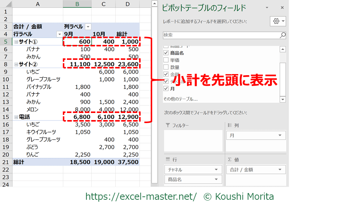This screenshot has height=202, width=359.
Task: Select column B header
Action: pyautogui.click(x=77, y=4)
